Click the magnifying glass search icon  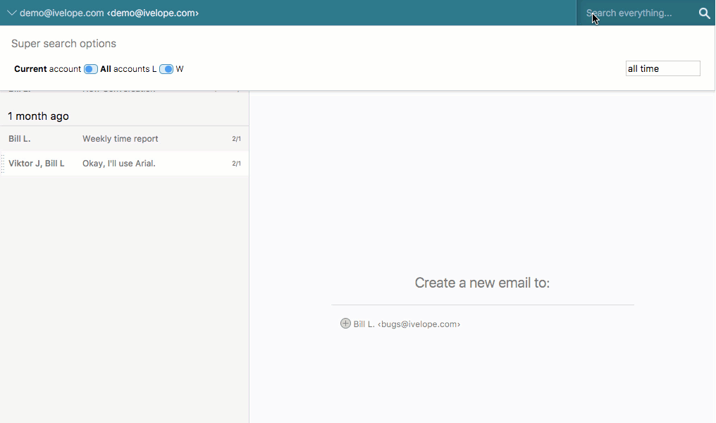[x=704, y=13]
